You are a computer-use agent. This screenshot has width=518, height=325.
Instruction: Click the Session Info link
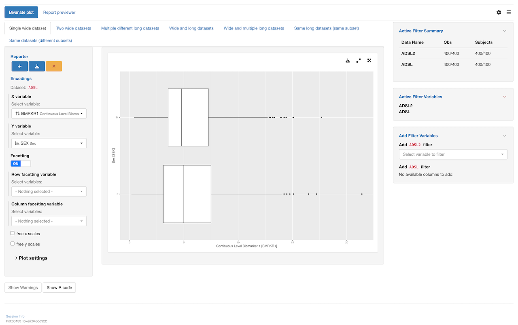pyautogui.click(x=15, y=316)
